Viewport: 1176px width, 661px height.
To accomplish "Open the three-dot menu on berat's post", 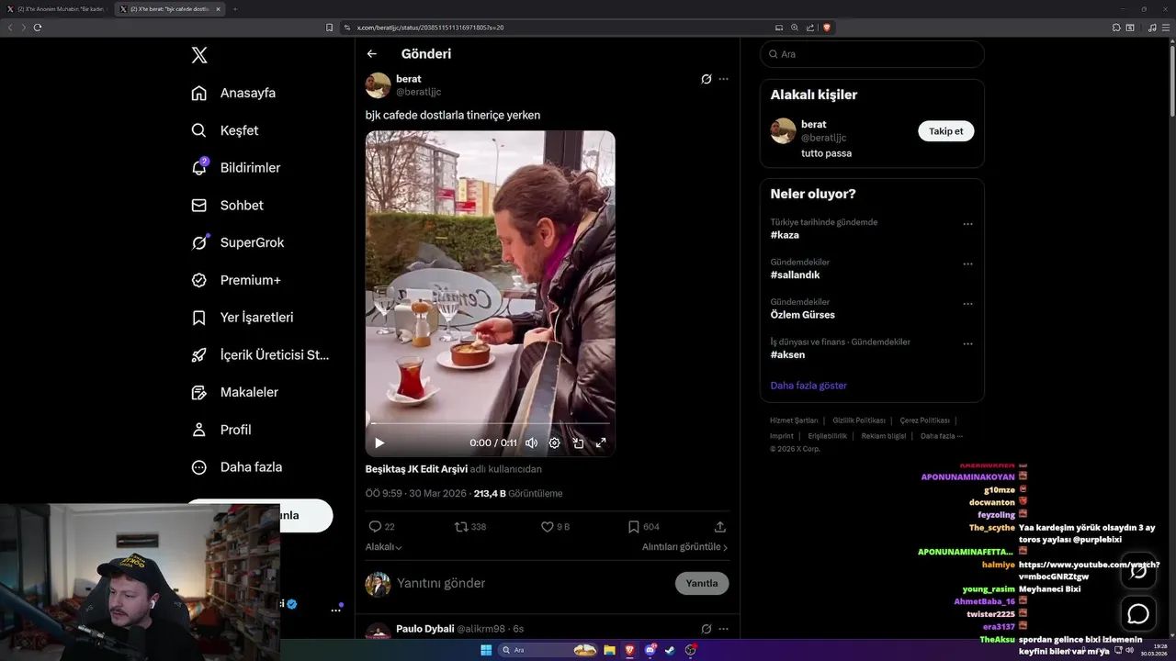I will (724, 79).
